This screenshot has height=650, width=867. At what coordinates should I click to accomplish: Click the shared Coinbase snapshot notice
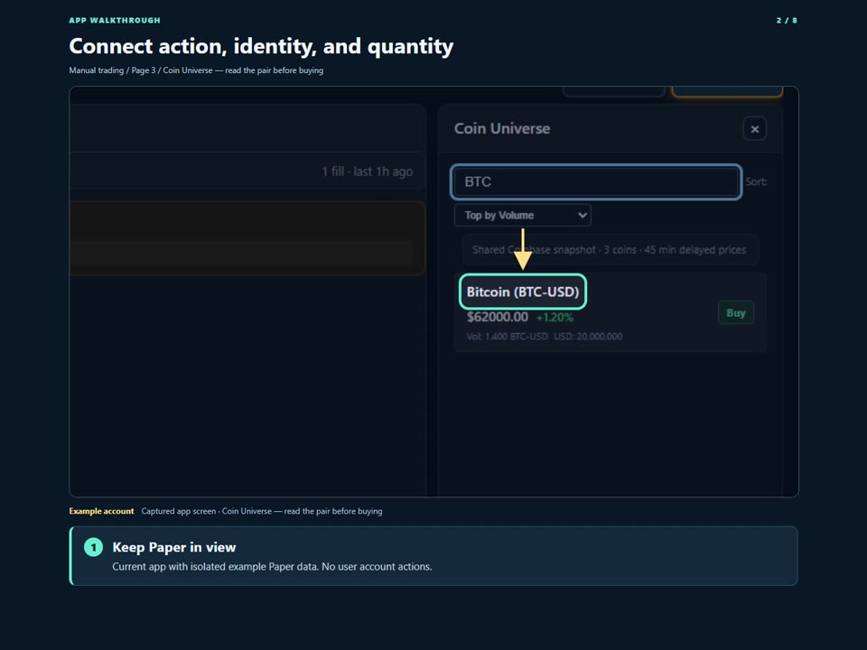[610, 250]
